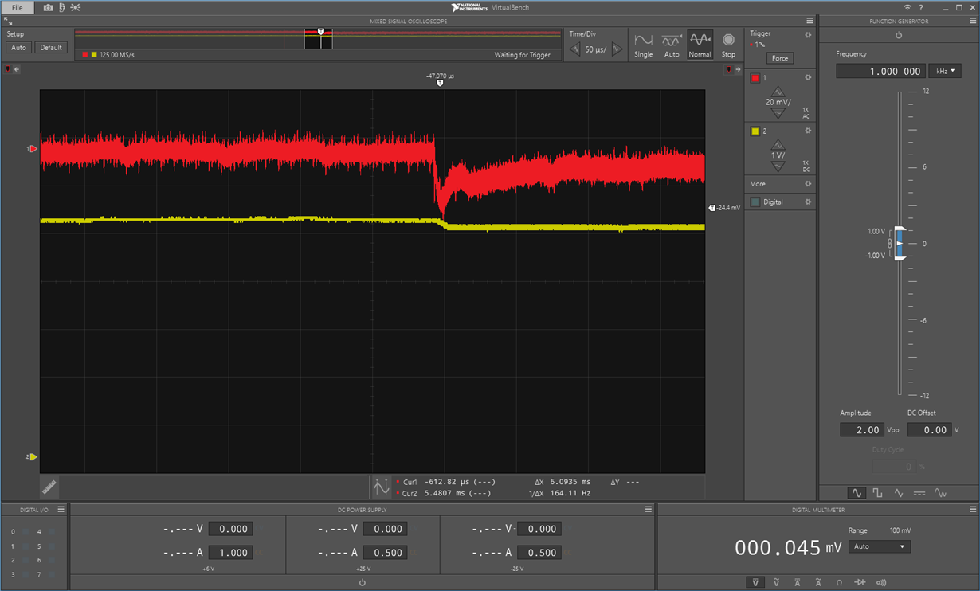The height and width of the screenshot is (591, 980).
Task: Edit the DC Offset 0.00 field
Action: tap(929, 430)
